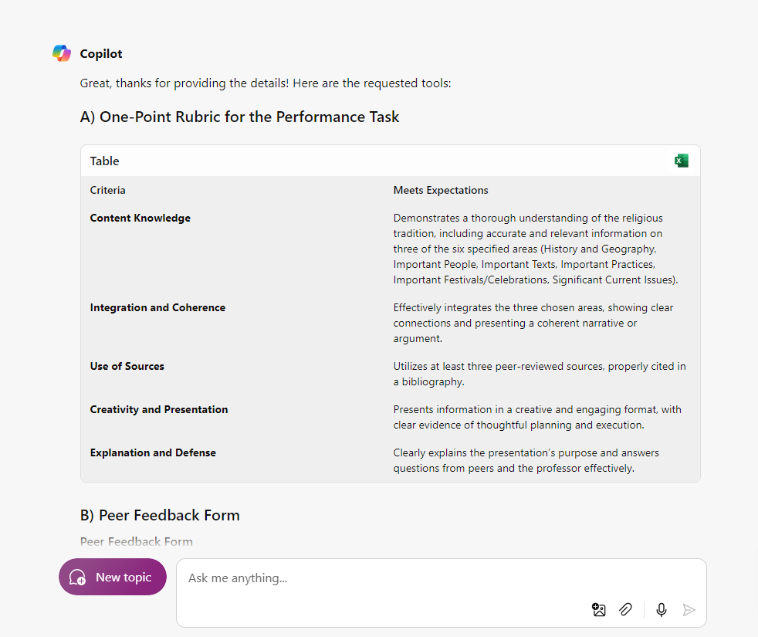Click the faded 'Peer Feedback Form' subtitle
Screen dimensions: 758x637
(x=137, y=542)
